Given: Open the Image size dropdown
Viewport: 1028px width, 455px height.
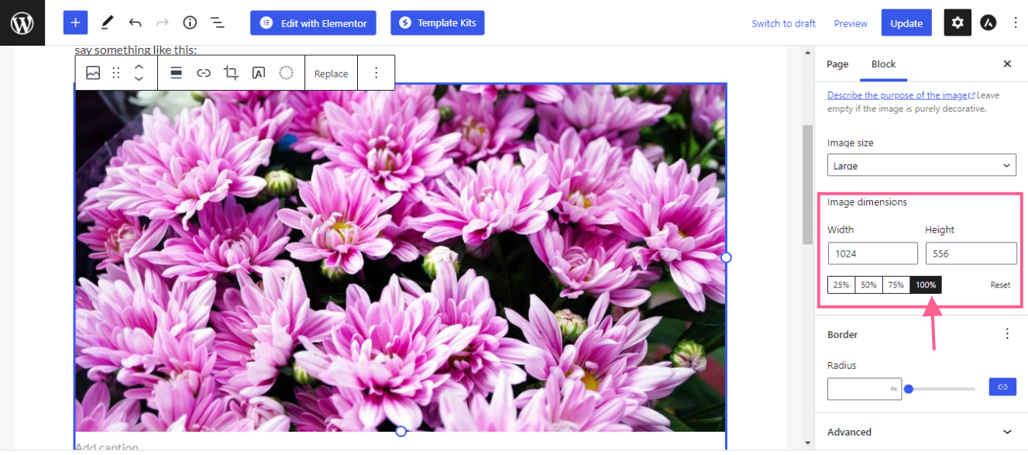Looking at the screenshot, I should (921, 164).
